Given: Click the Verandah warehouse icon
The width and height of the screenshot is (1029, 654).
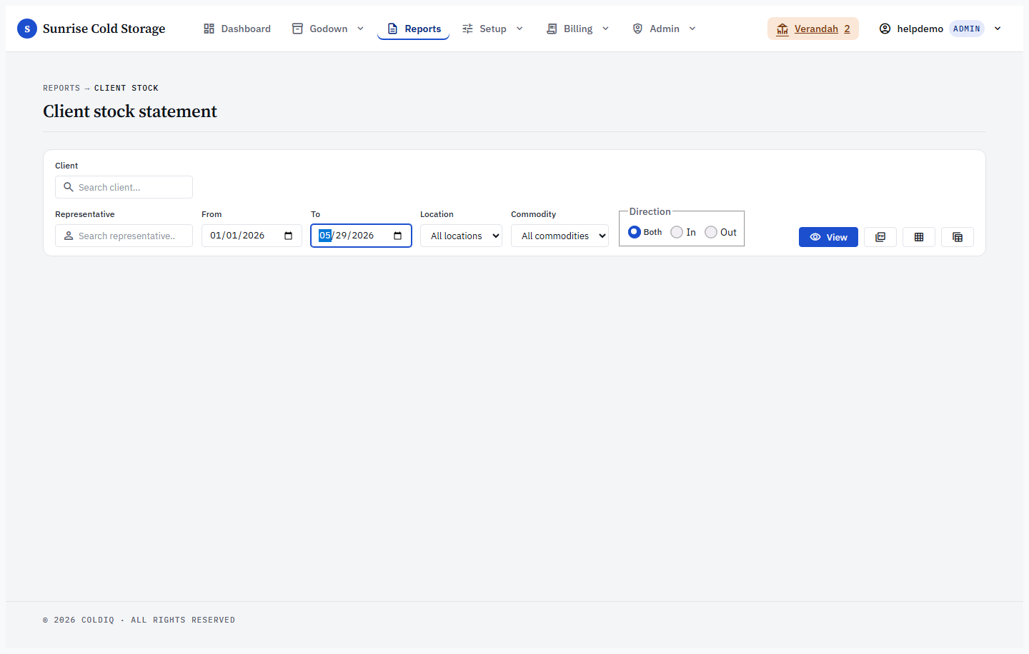Looking at the screenshot, I should pyautogui.click(x=782, y=29).
